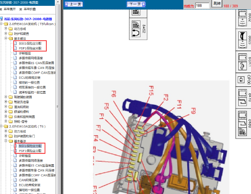Click the page icon of CAN网络互联
The height and width of the screenshot is (194, 251).
pos(15,180)
